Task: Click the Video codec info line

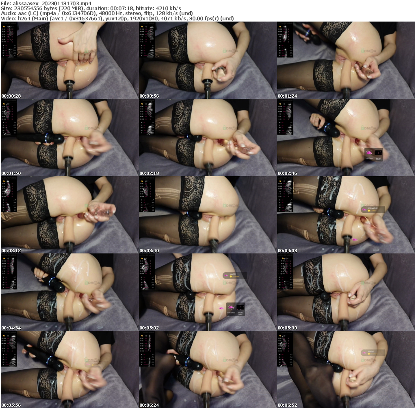Action: (x=117, y=18)
